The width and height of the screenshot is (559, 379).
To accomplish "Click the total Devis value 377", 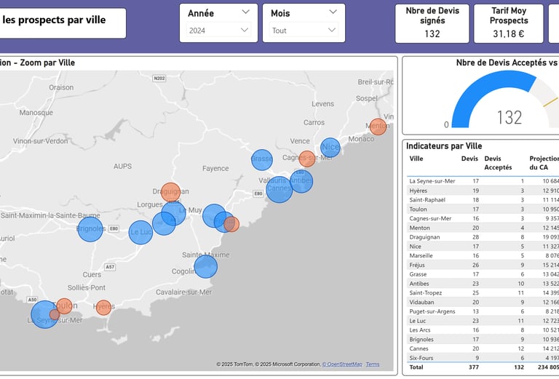I will click(x=473, y=367).
